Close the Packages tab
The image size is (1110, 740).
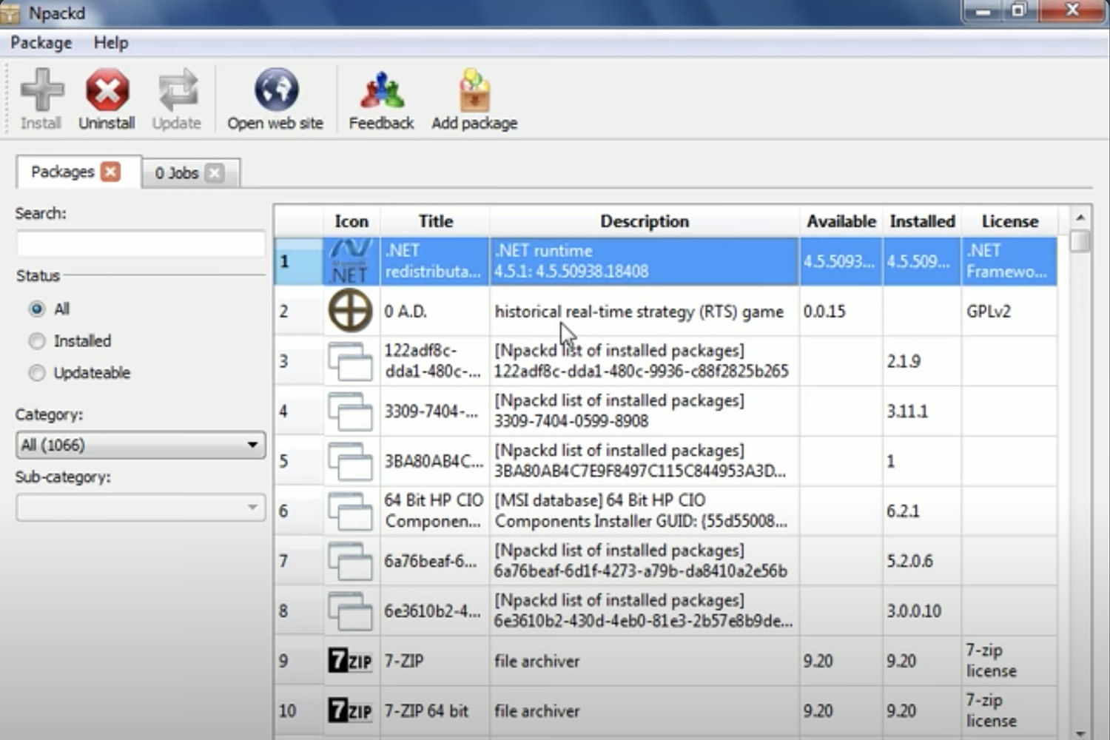pyautogui.click(x=111, y=172)
